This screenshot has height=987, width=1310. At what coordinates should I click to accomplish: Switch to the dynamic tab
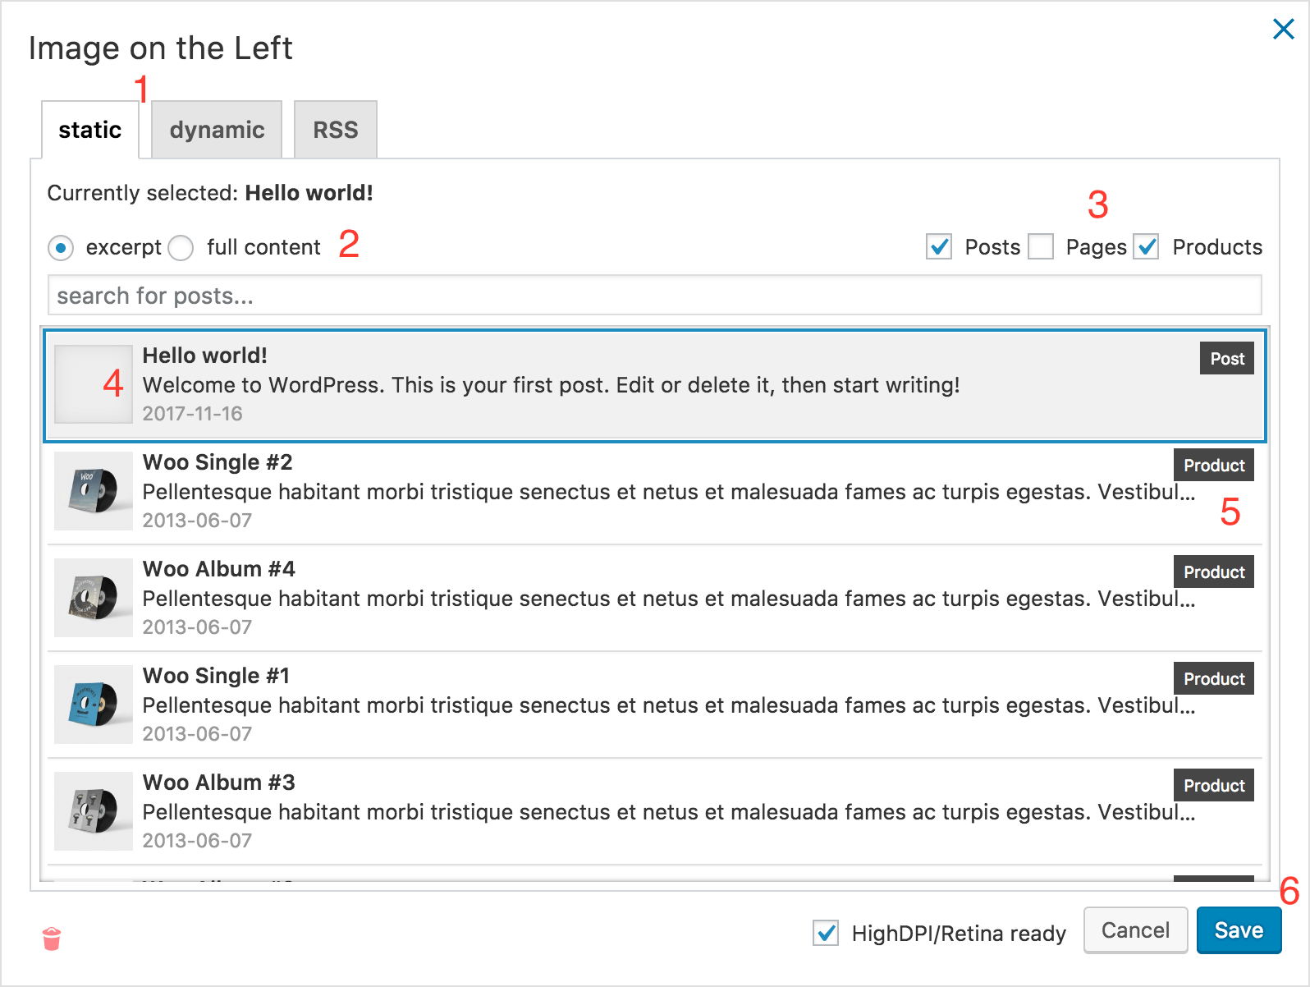tap(217, 130)
